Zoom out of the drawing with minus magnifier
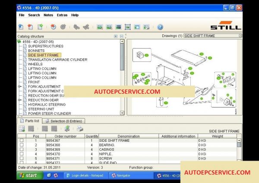 (109, 27)
